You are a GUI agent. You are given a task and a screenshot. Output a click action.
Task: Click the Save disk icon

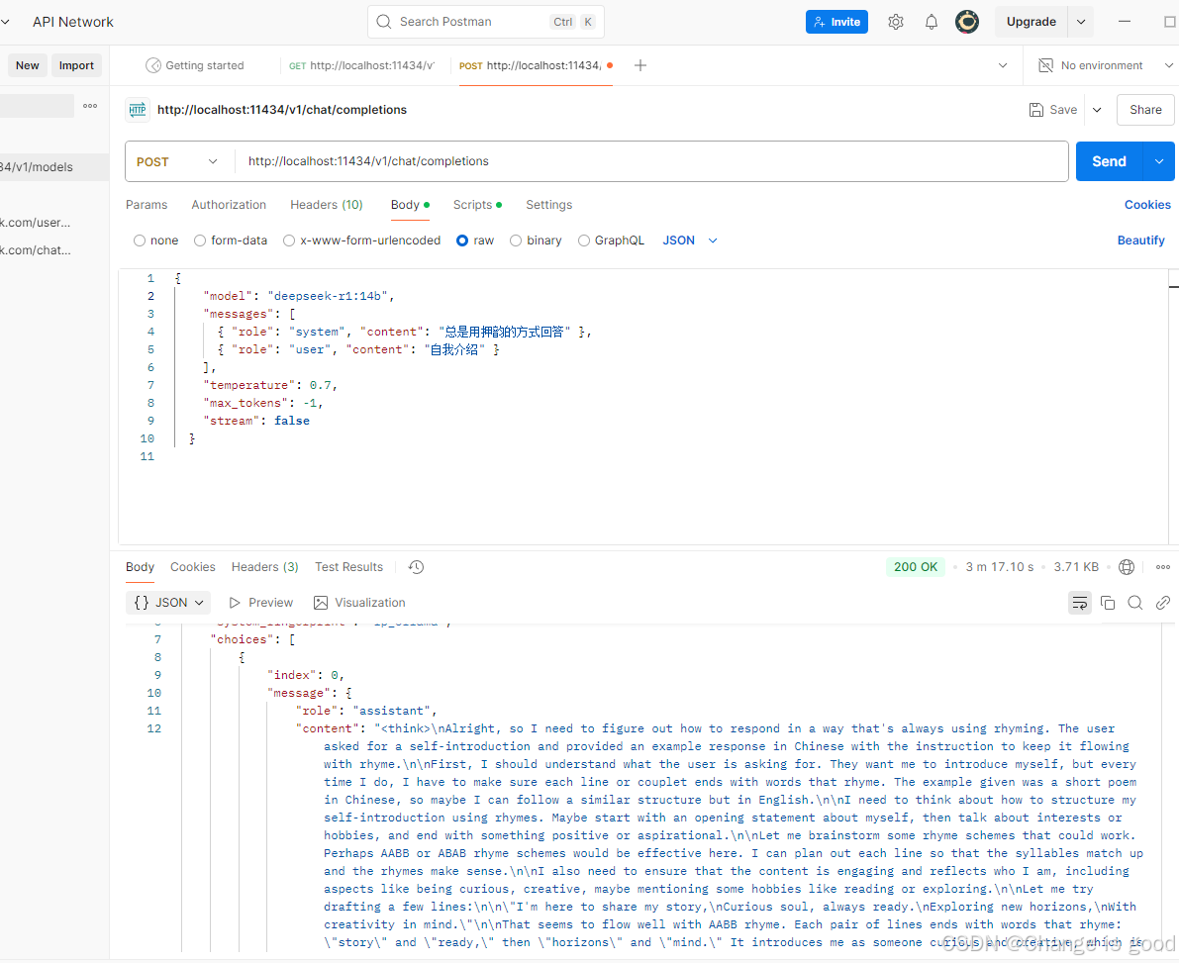[1036, 110]
